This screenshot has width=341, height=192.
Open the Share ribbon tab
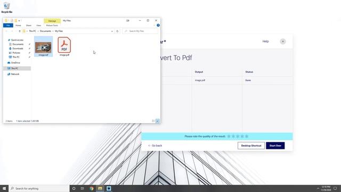click(29, 26)
